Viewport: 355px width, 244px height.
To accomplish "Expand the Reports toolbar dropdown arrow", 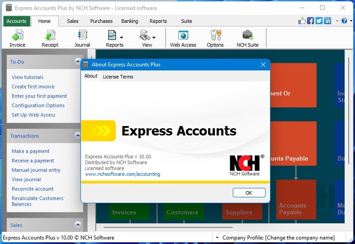I will pos(121,38).
